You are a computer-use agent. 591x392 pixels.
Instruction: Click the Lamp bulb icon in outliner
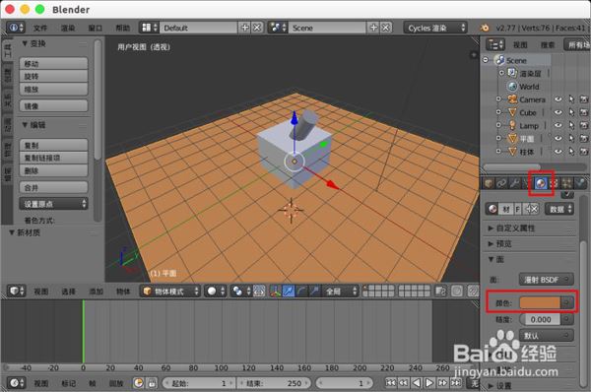point(512,125)
